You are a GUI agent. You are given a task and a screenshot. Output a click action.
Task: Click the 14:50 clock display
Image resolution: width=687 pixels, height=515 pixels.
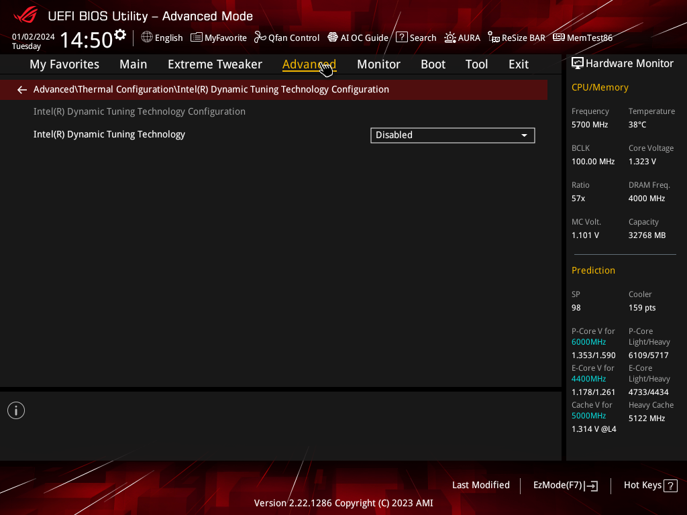87,40
